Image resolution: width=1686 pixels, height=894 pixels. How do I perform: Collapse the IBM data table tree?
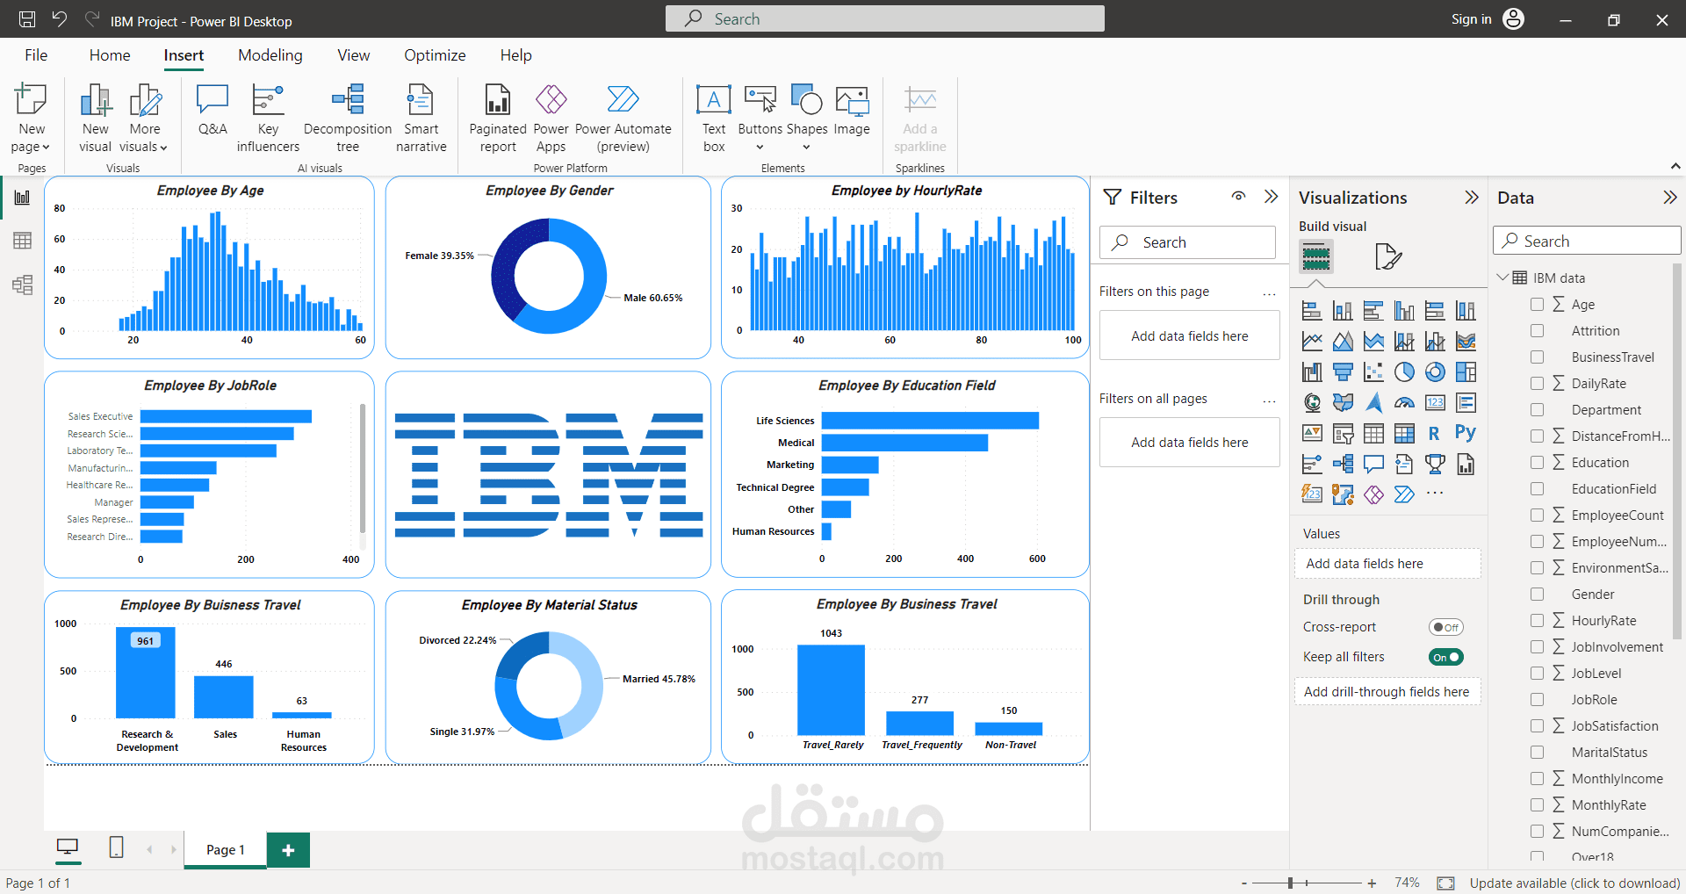[x=1502, y=278]
